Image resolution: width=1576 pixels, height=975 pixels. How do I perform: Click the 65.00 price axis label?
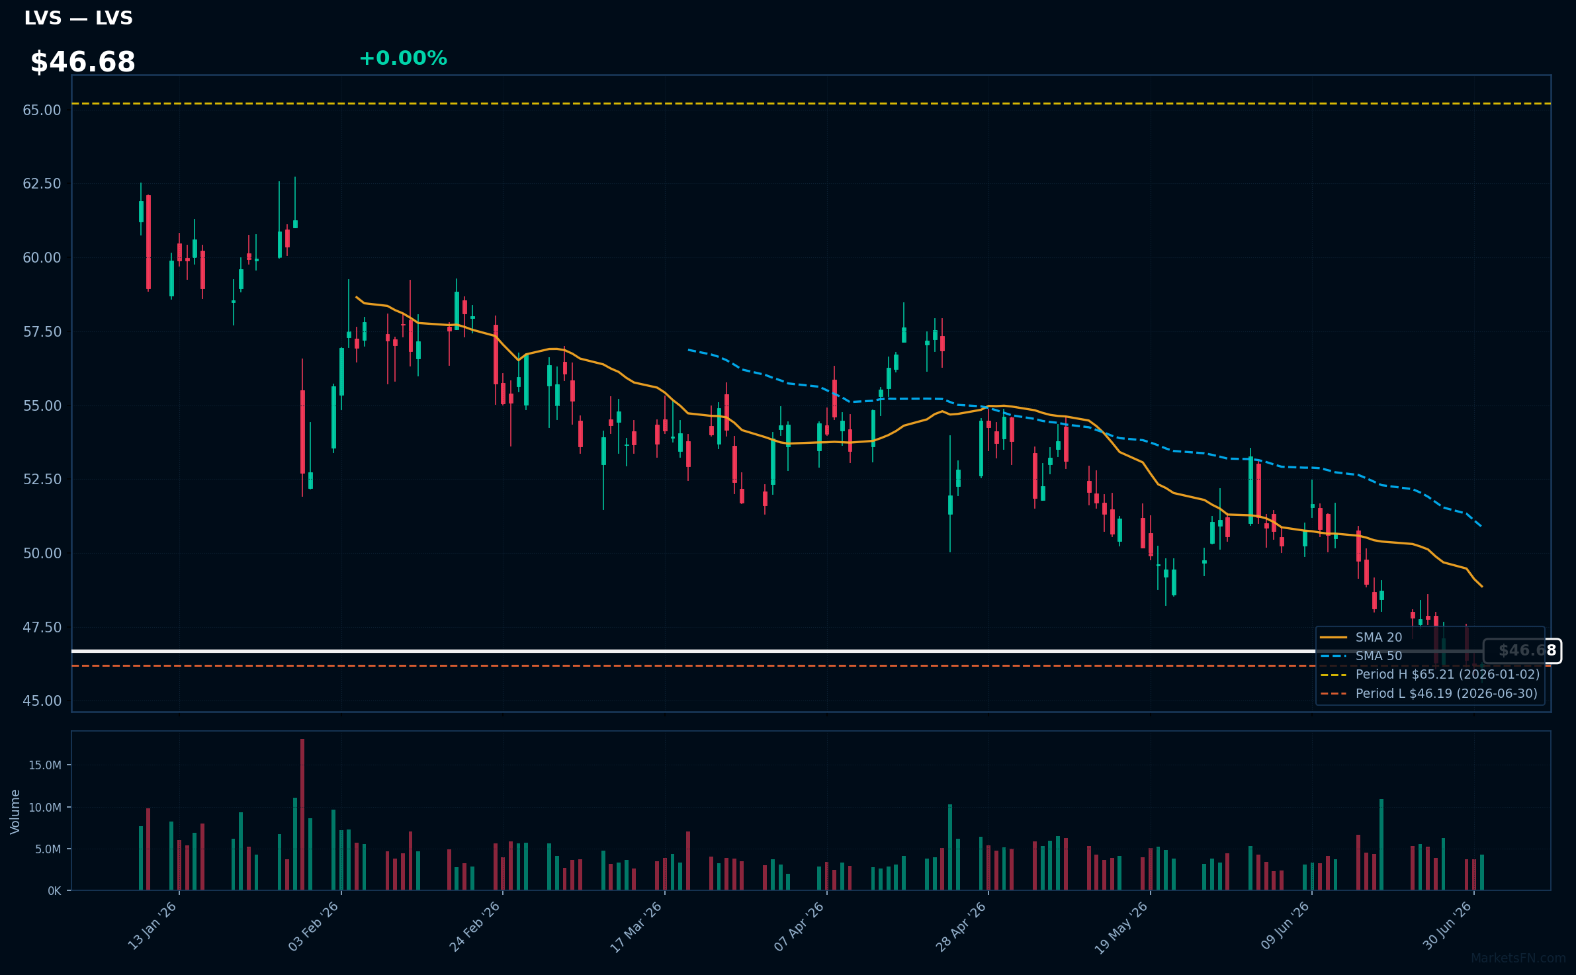tap(42, 110)
